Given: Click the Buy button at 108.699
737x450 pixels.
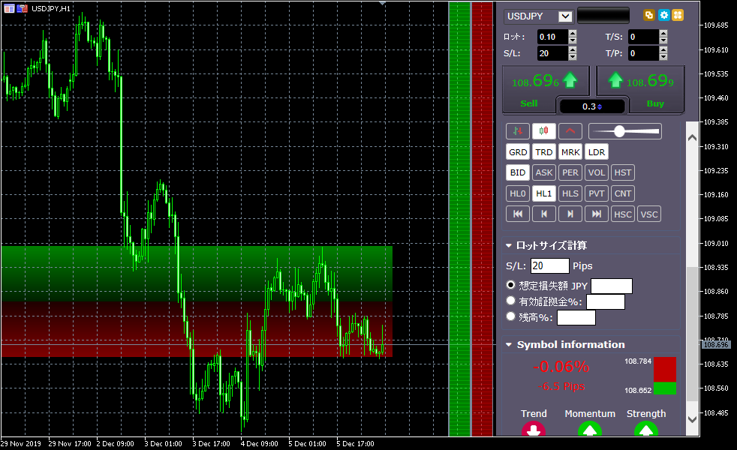Looking at the screenshot, I should [x=654, y=89].
